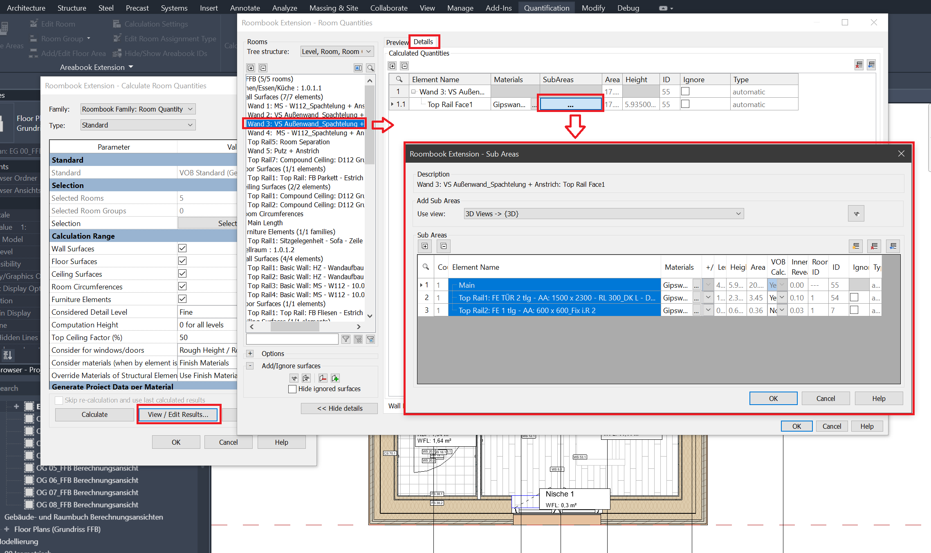The height and width of the screenshot is (553, 931).
Task: Switch to the Preview tab
Action: click(x=397, y=42)
